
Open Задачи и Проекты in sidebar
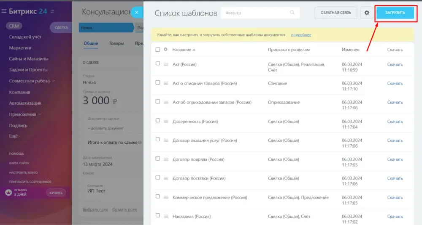tap(28, 70)
